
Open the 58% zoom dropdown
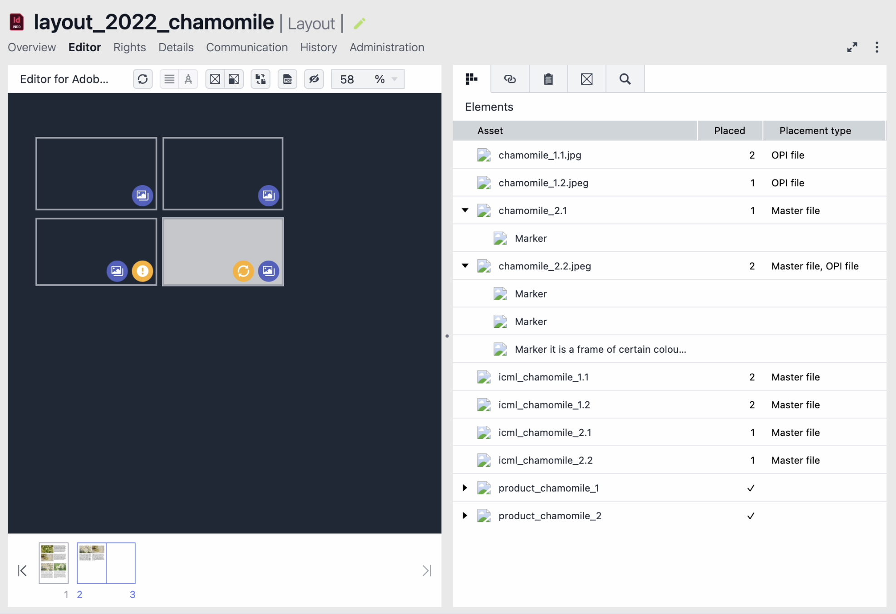click(x=394, y=79)
